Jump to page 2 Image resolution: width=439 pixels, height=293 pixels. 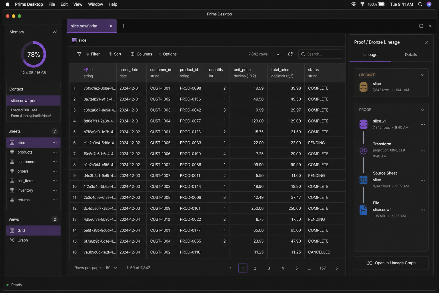[255, 268]
